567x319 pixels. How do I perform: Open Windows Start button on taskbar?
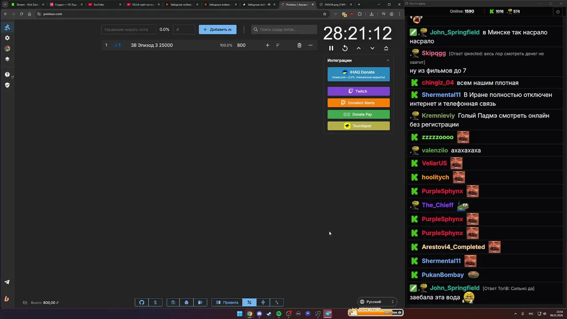coord(240,314)
